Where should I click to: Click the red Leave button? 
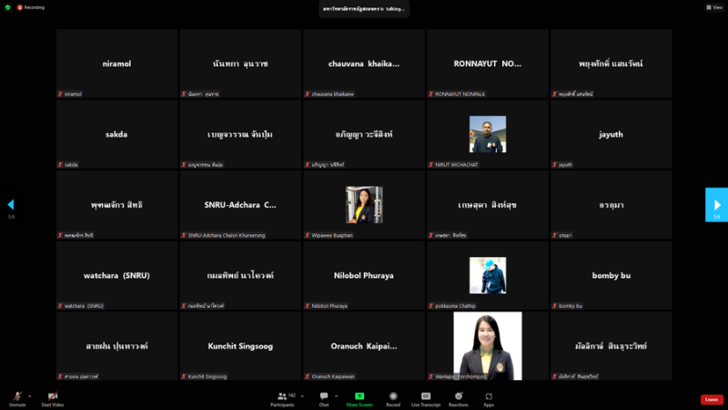pos(712,399)
